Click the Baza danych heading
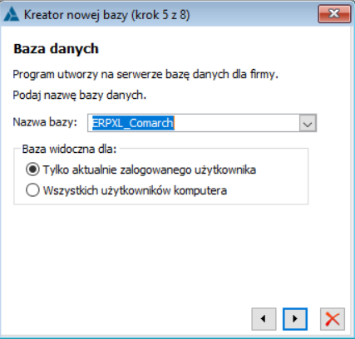The image size is (355, 339). 56,49
